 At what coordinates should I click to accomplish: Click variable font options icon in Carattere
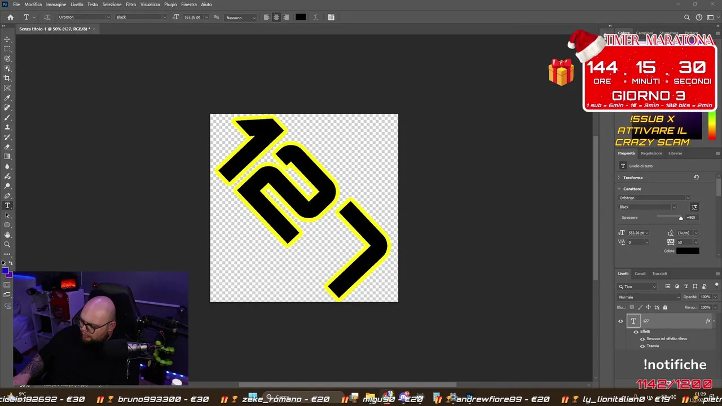coord(694,207)
